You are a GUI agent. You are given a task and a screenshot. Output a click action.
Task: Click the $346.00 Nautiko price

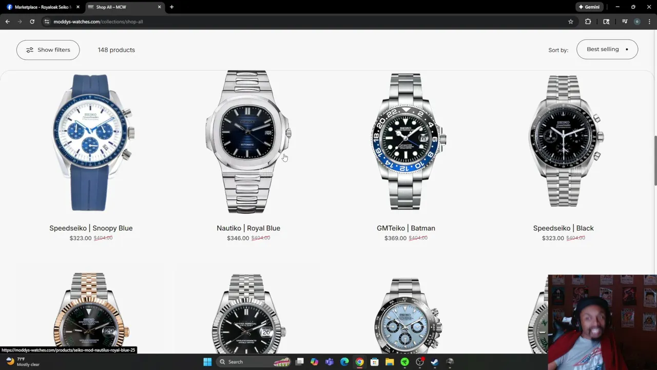[238, 238]
